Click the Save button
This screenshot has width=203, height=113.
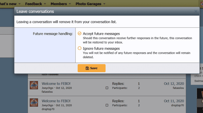click(92, 68)
